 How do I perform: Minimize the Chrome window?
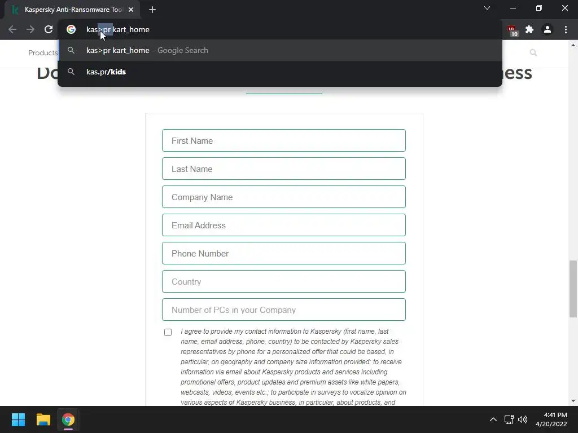513,8
